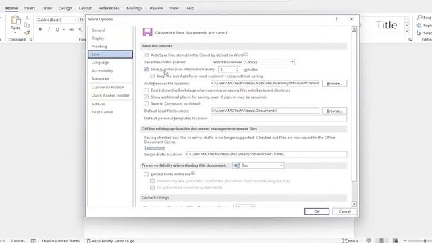Switch to Web Layout view icon

[395, 241]
